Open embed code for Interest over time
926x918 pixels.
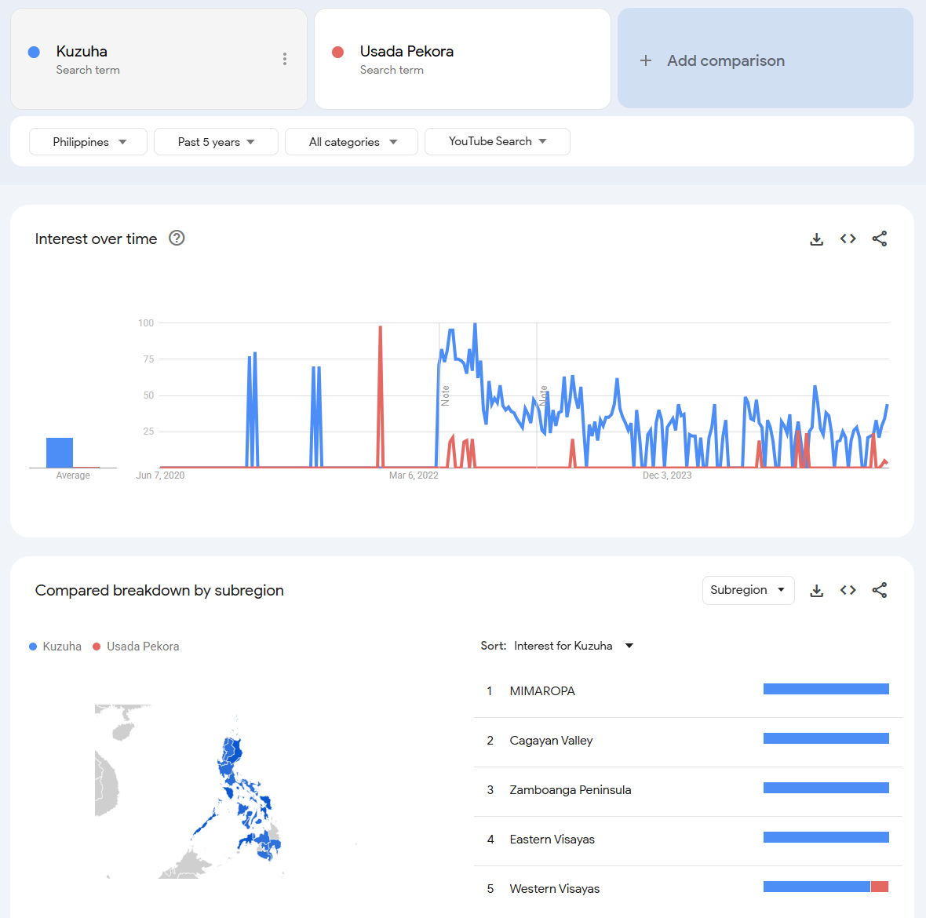click(x=848, y=239)
